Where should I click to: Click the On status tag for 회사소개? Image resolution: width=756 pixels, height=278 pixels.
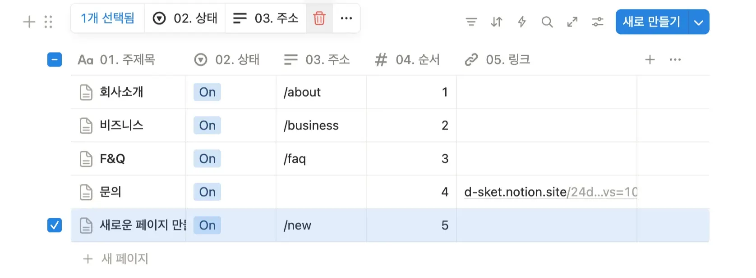pyautogui.click(x=207, y=92)
